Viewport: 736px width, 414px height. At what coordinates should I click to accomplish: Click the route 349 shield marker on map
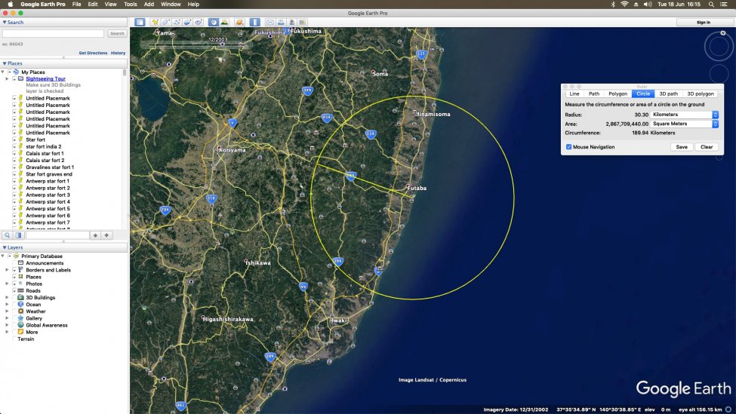click(x=307, y=90)
